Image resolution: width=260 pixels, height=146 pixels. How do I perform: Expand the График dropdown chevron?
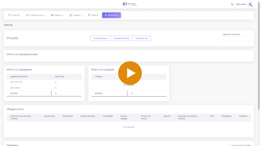click(x=82, y=15)
